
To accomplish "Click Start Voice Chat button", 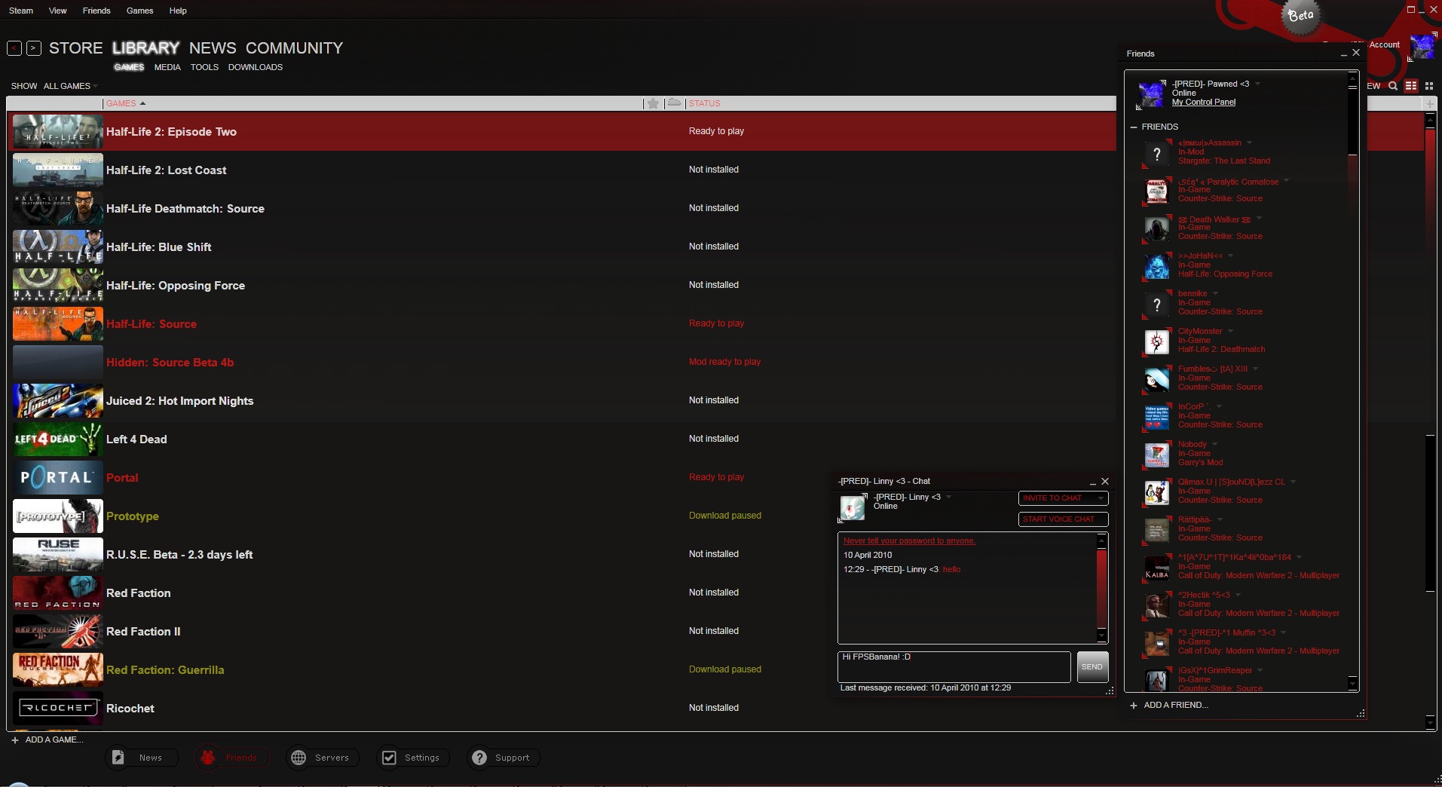I will click(1063, 519).
